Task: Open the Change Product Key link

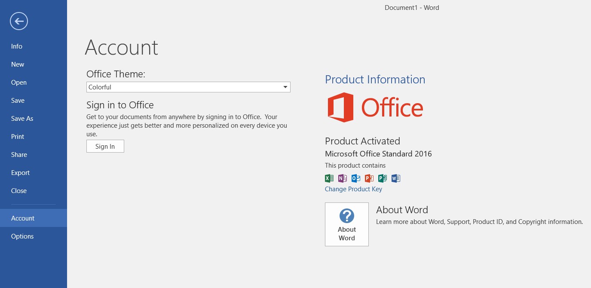Action: coord(353,189)
